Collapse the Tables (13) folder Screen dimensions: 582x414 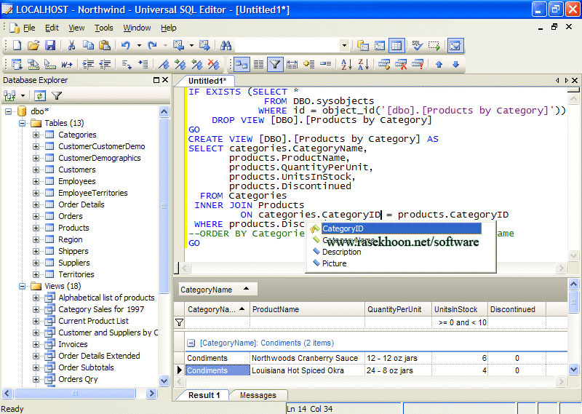pos(23,123)
